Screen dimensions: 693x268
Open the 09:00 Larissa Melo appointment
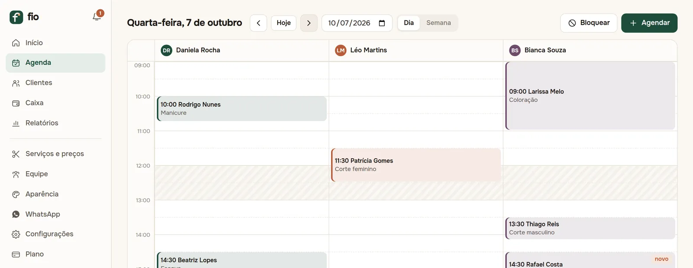pos(590,96)
